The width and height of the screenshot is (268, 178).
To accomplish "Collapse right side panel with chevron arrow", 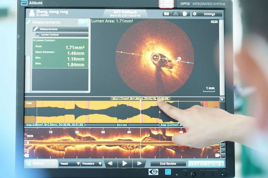I will tap(221, 57).
